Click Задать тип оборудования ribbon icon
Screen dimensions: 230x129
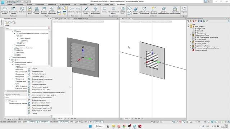click(175, 10)
